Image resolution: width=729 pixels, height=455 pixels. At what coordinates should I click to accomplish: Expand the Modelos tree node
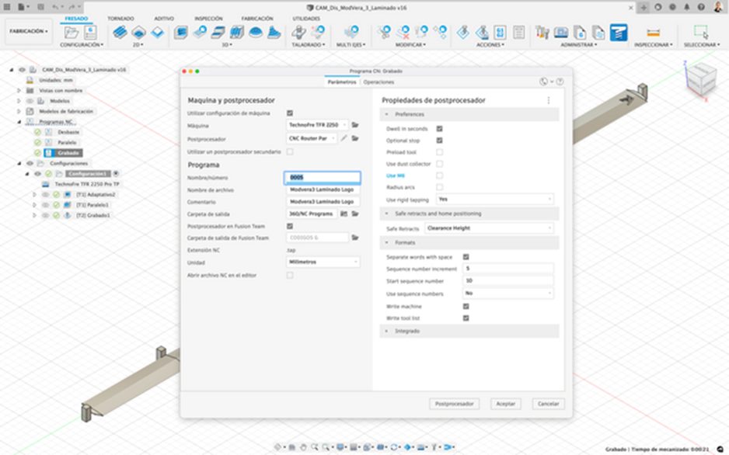click(x=19, y=101)
